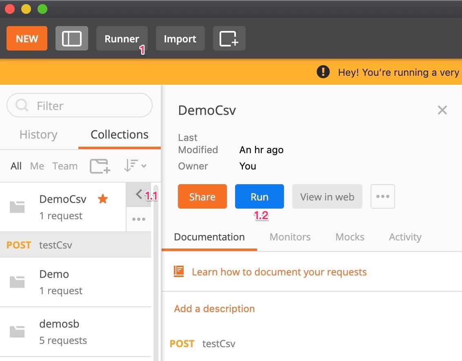Open the Documentation tab
Screen dimensions: 462x361
tap(209, 237)
